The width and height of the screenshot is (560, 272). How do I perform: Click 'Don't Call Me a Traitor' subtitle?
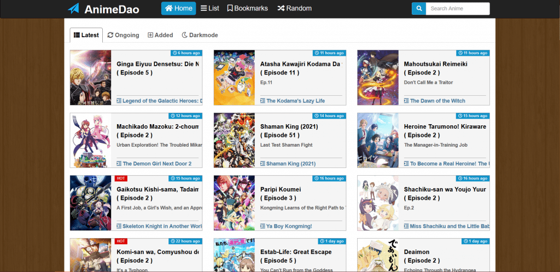pyautogui.click(x=428, y=83)
